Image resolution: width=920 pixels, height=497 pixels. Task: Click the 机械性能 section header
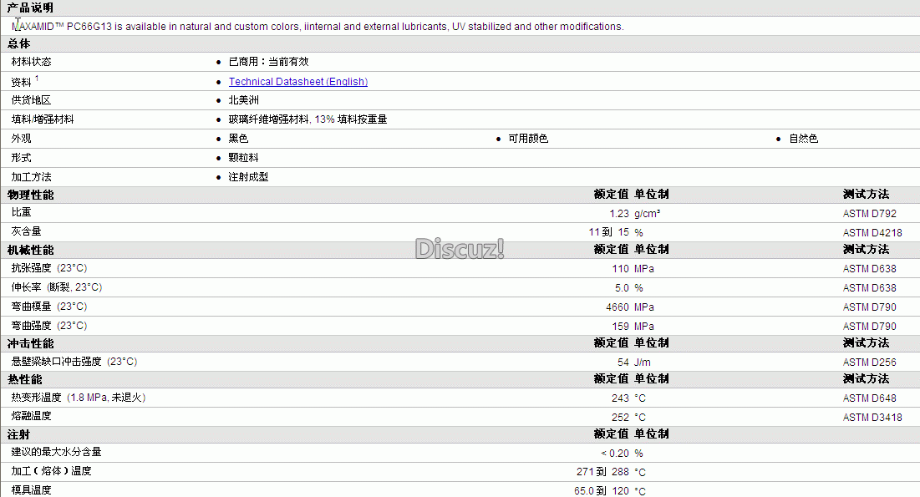pos(31,250)
